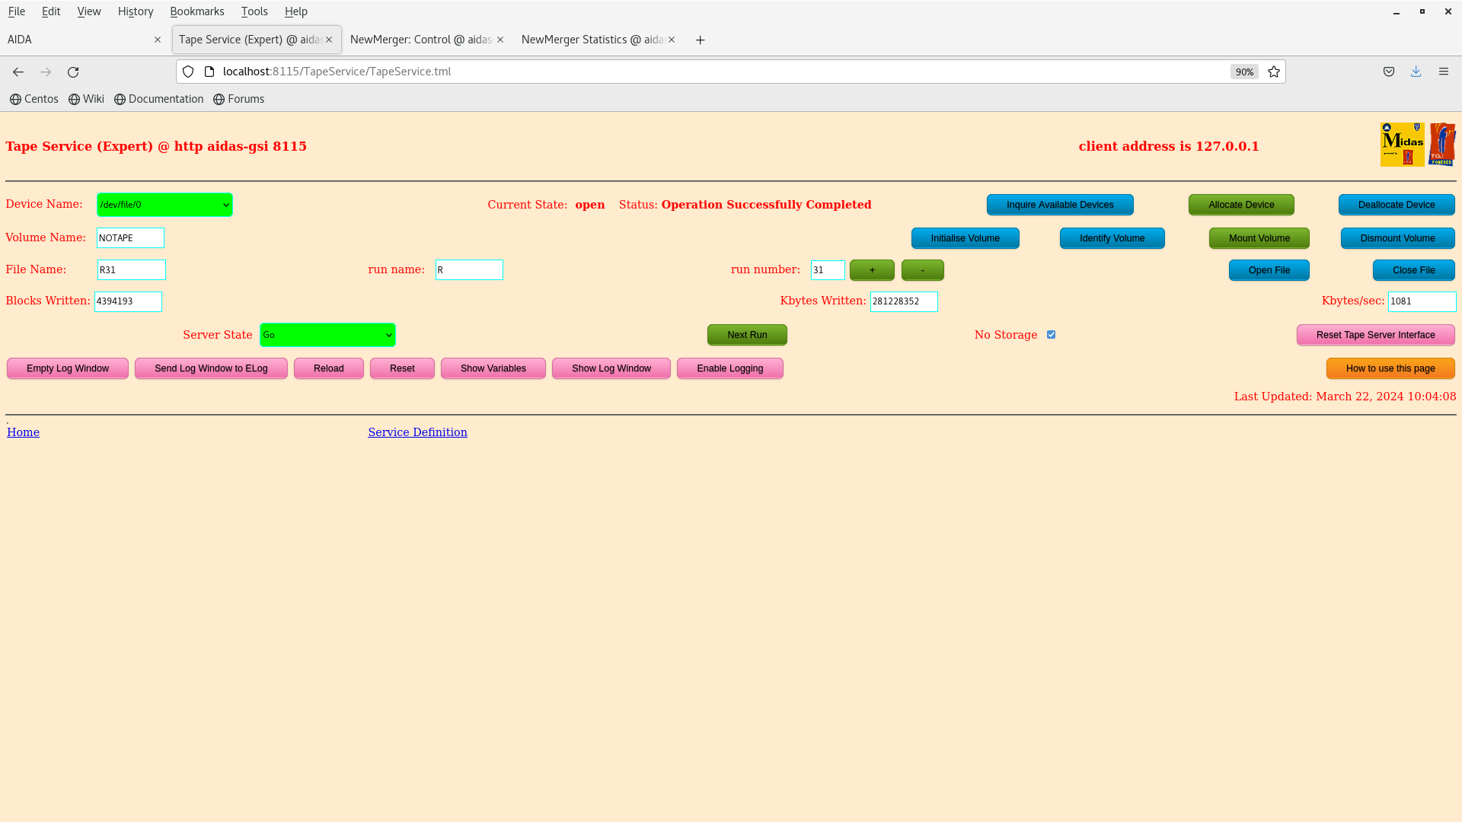This screenshot has height=822, width=1462.
Task: Click the tracking protection shield icon
Action: pos(188,72)
